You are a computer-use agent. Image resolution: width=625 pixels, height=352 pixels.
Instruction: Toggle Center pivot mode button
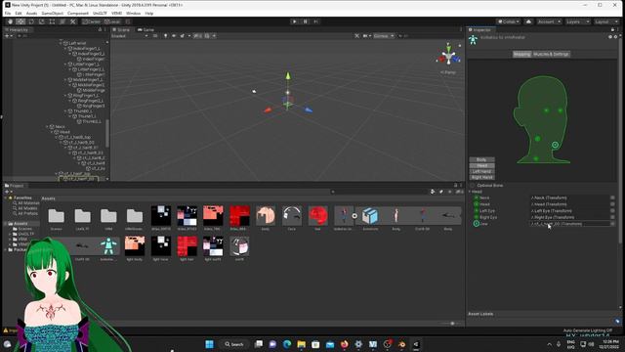(91, 22)
